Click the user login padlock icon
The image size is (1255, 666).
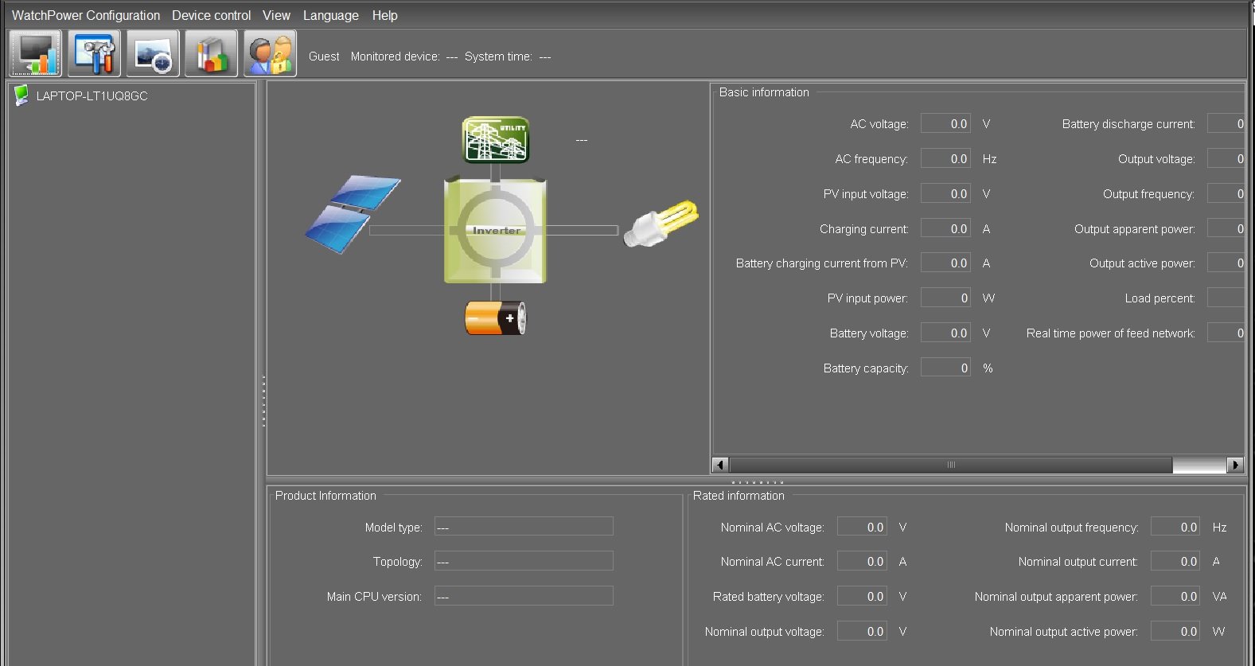tap(271, 54)
